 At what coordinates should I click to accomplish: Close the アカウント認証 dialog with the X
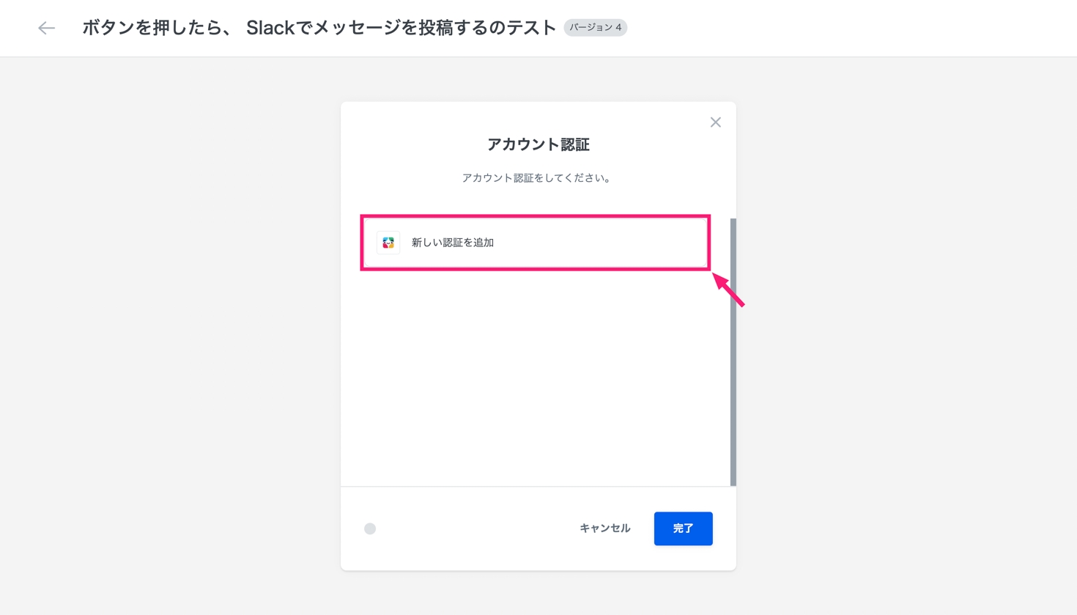point(716,122)
